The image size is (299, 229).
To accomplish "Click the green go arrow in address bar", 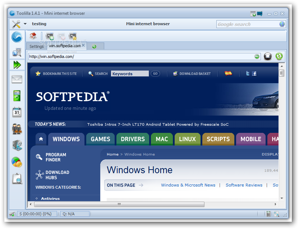I will click(x=257, y=57).
